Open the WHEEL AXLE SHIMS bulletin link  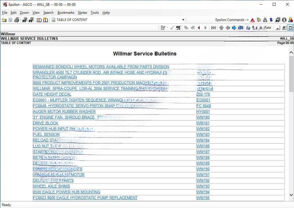(x=51, y=186)
